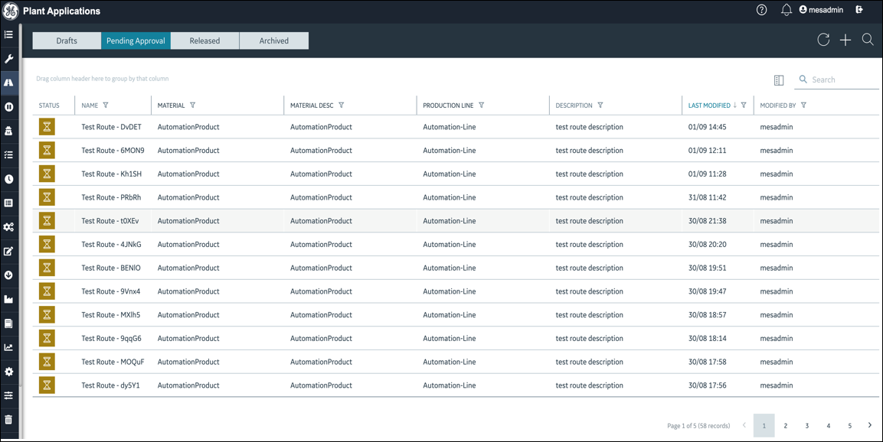883x442 pixels.
Task: Open the weight scale sidebar icon
Action: coord(8,131)
